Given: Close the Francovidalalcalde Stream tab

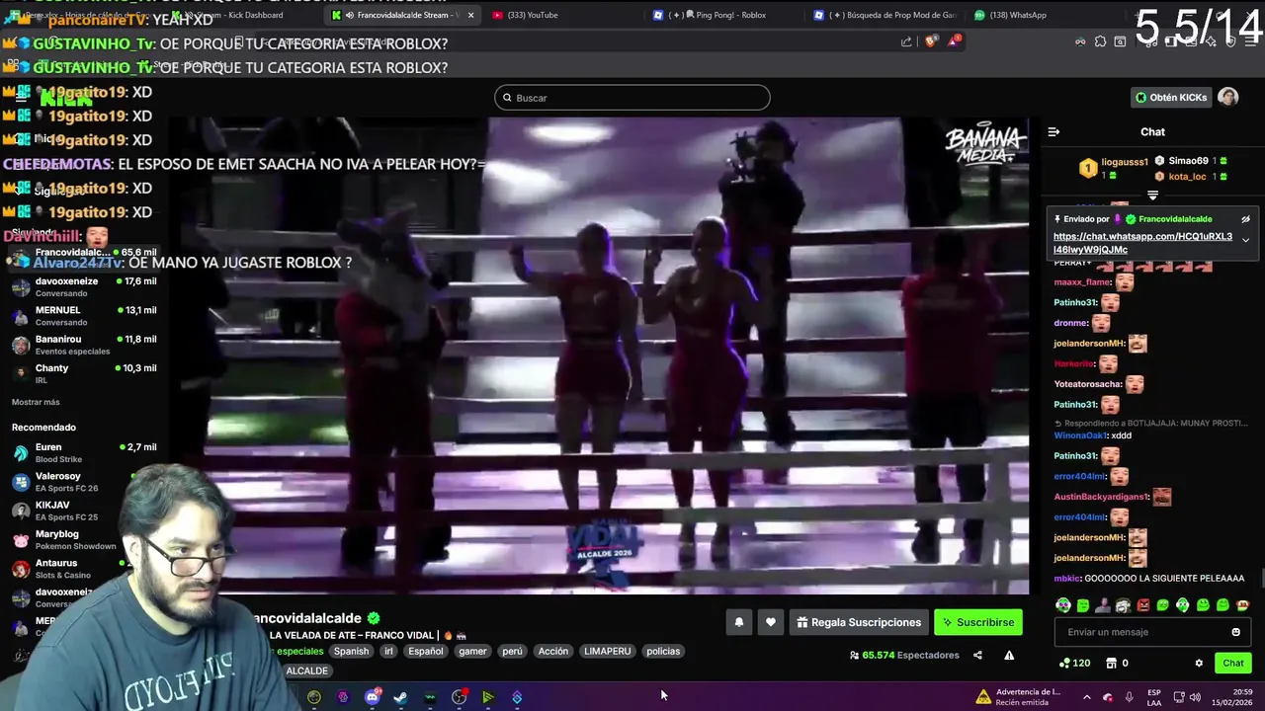Looking at the screenshot, I should [x=470, y=15].
